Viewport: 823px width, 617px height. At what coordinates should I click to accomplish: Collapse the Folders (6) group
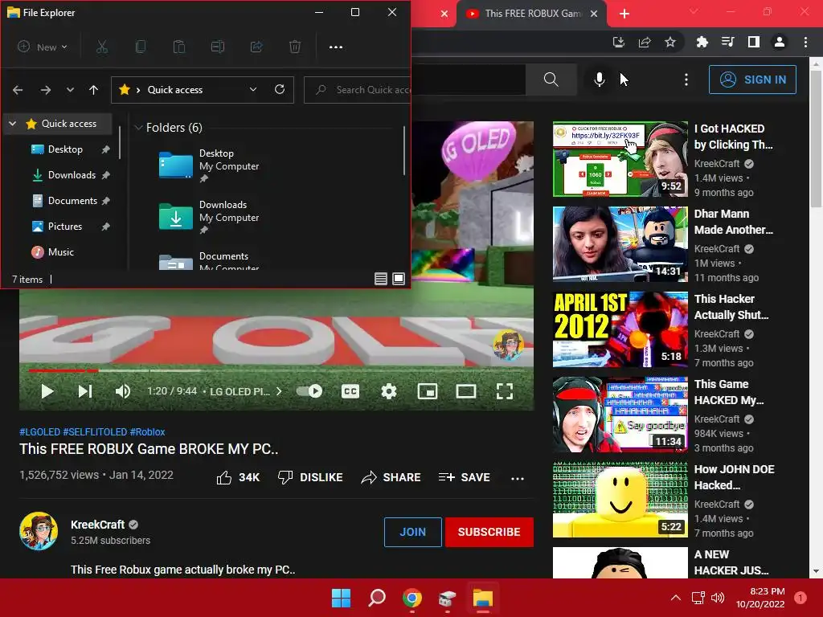[138, 128]
